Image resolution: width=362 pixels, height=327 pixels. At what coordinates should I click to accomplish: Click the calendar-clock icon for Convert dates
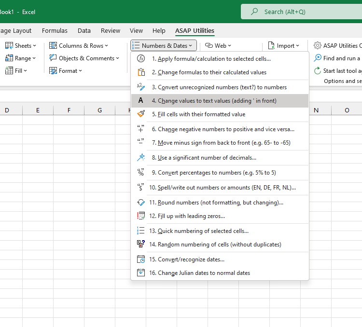click(x=141, y=259)
